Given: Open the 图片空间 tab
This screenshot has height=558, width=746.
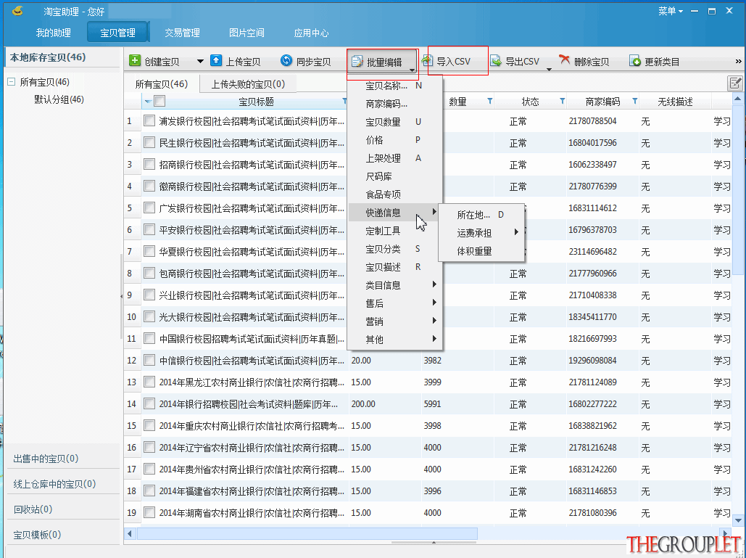Looking at the screenshot, I should [246, 33].
